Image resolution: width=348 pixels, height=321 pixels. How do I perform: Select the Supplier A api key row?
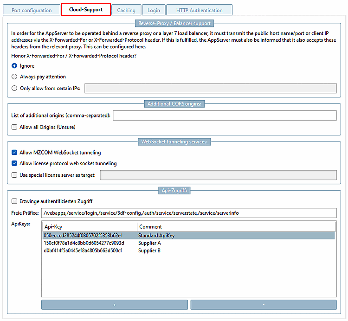coord(188,243)
